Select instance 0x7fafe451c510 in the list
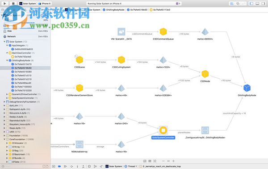This screenshot has width=268, height=169. tap(25, 76)
